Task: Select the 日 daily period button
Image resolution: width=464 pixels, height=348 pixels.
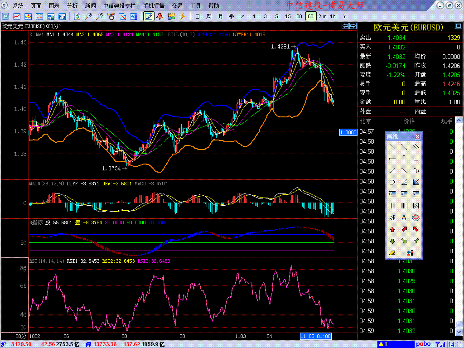Action: (197, 16)
